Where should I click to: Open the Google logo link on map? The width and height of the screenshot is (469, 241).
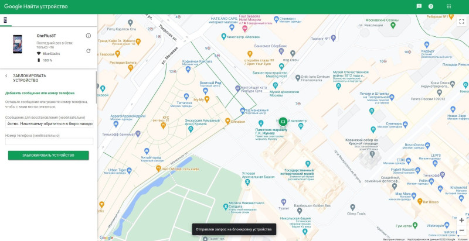click(106, 237)
